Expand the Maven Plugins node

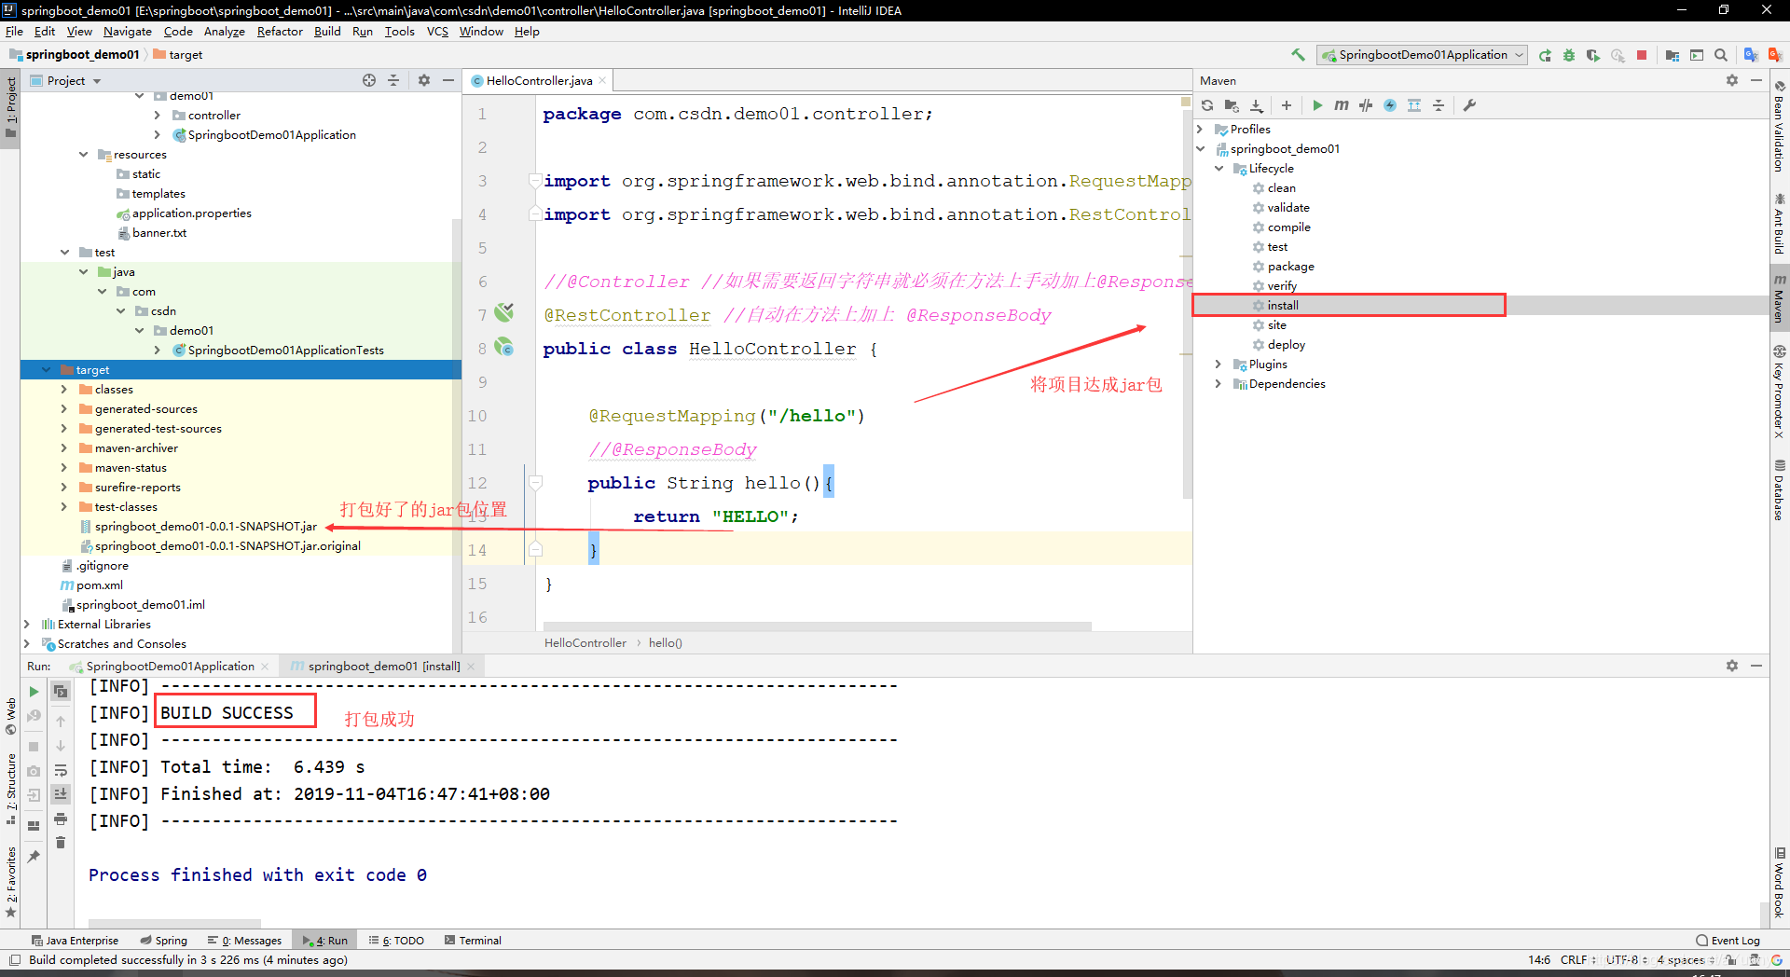[1219, 365]
